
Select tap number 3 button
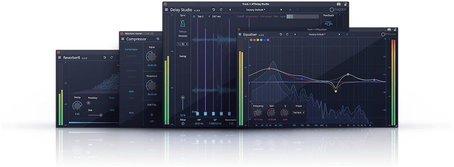[213, 114]
